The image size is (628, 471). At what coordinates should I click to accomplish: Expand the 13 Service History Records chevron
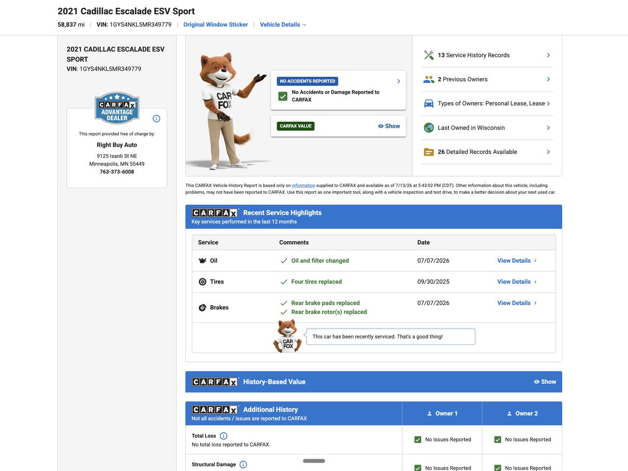pos(548,55)
